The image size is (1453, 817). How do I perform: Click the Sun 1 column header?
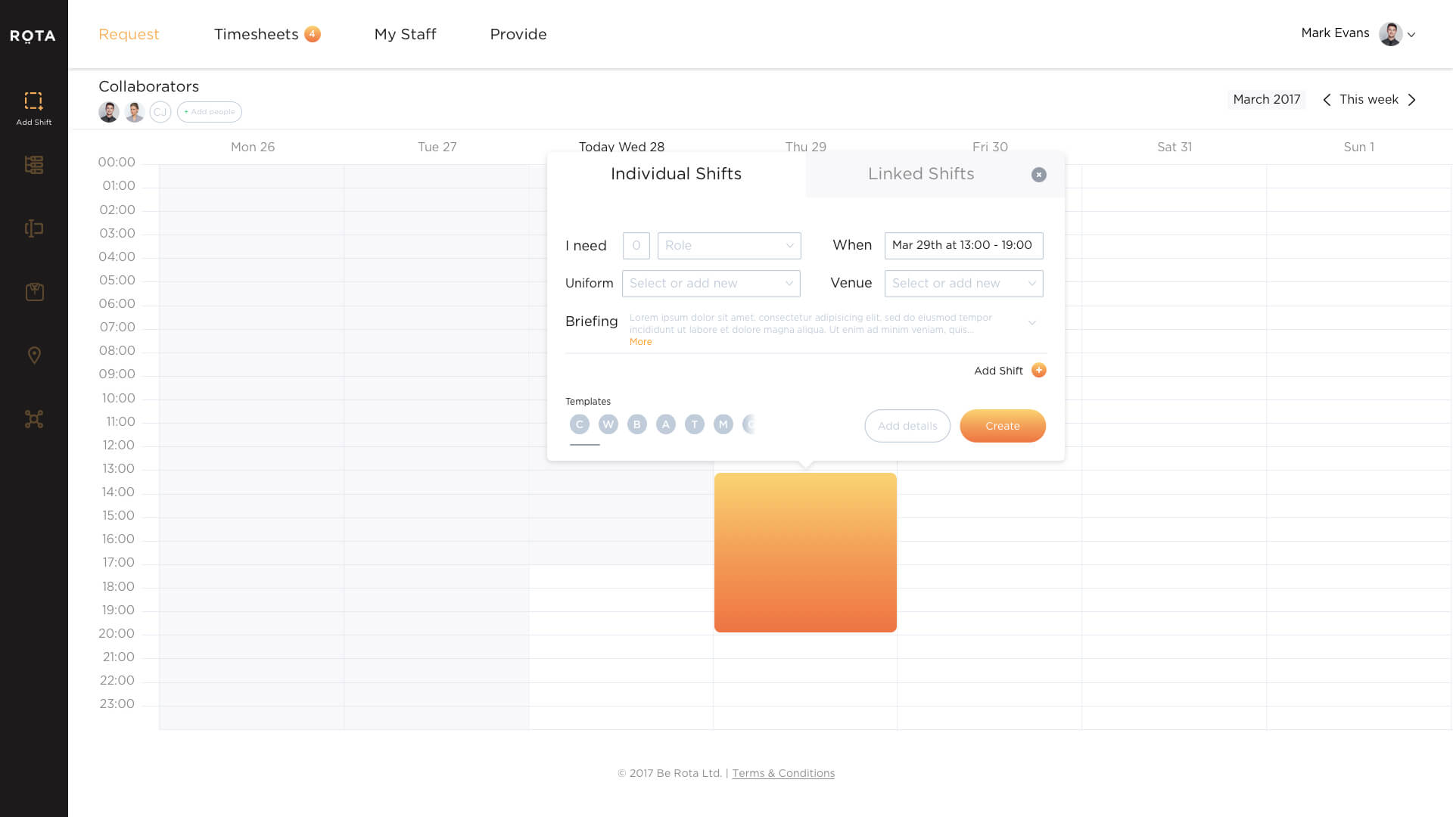(x=1359, y=147)
